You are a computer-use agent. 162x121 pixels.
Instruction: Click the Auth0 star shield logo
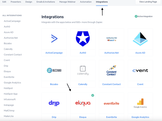(83, 39)
